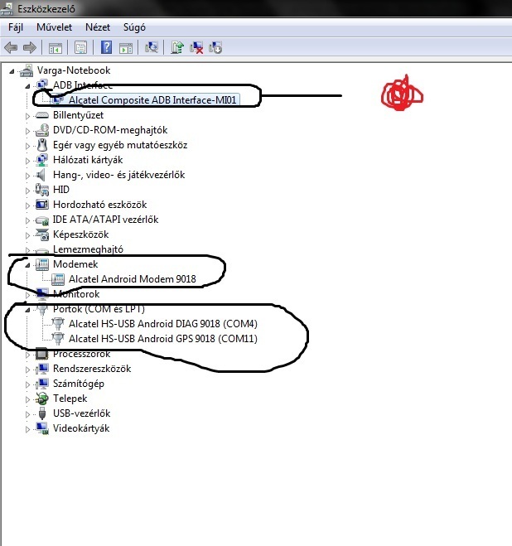
Task: Expand the HID branch arrow
Action: 27,191
